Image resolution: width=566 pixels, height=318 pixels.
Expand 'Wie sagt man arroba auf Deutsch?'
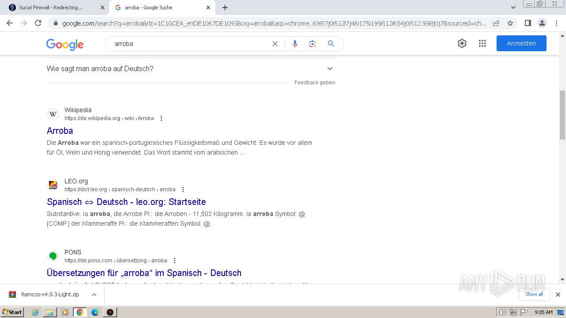191,68
